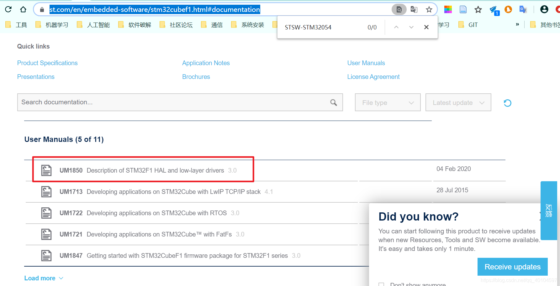Click the Receive updates button

(x=512, y=267)
